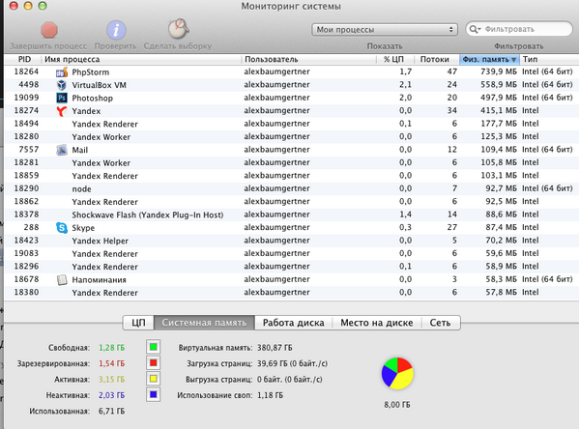The image size is (579, 429).
Task: Switch to the Сеть tab
Action: point(440,323)
